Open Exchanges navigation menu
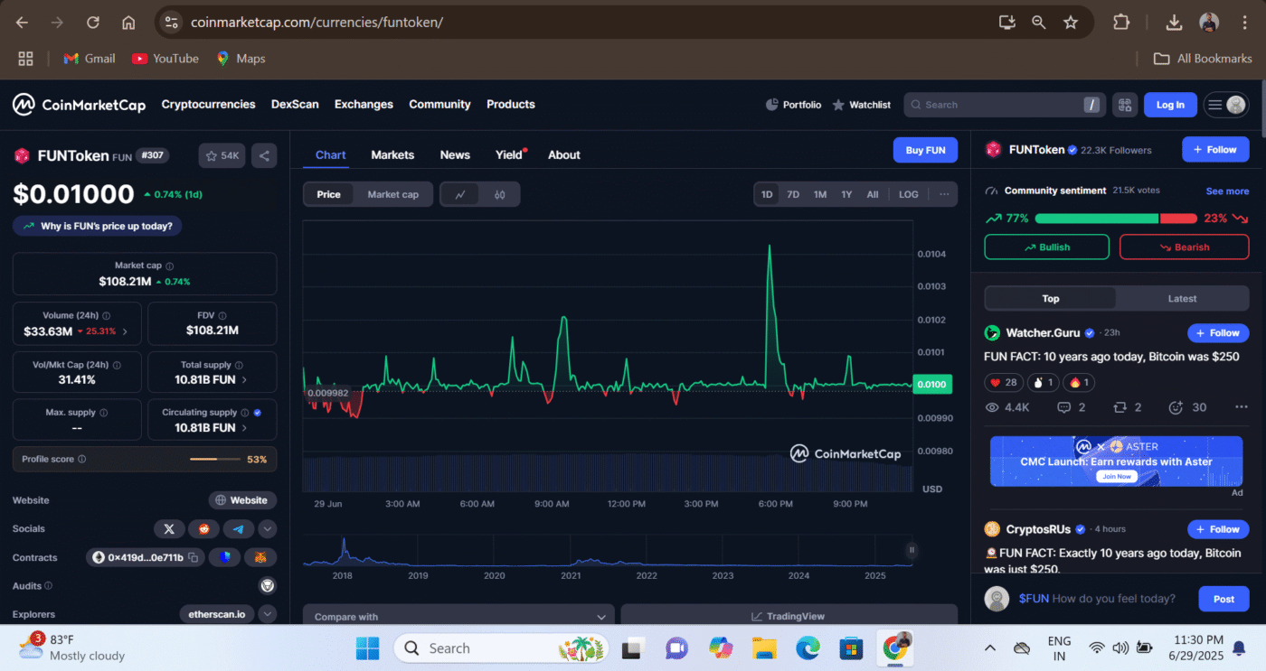The width and height of the screenshot is (1266, 671). tap(364, 105)
